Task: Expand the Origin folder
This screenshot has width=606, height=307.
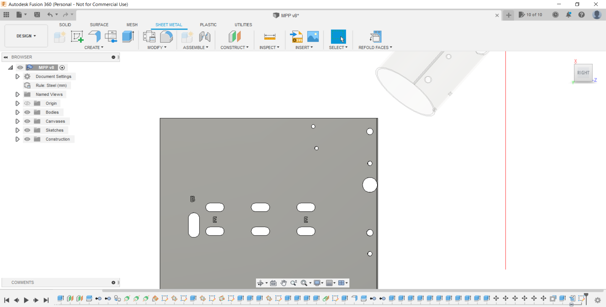Action: tap(17, 103)
